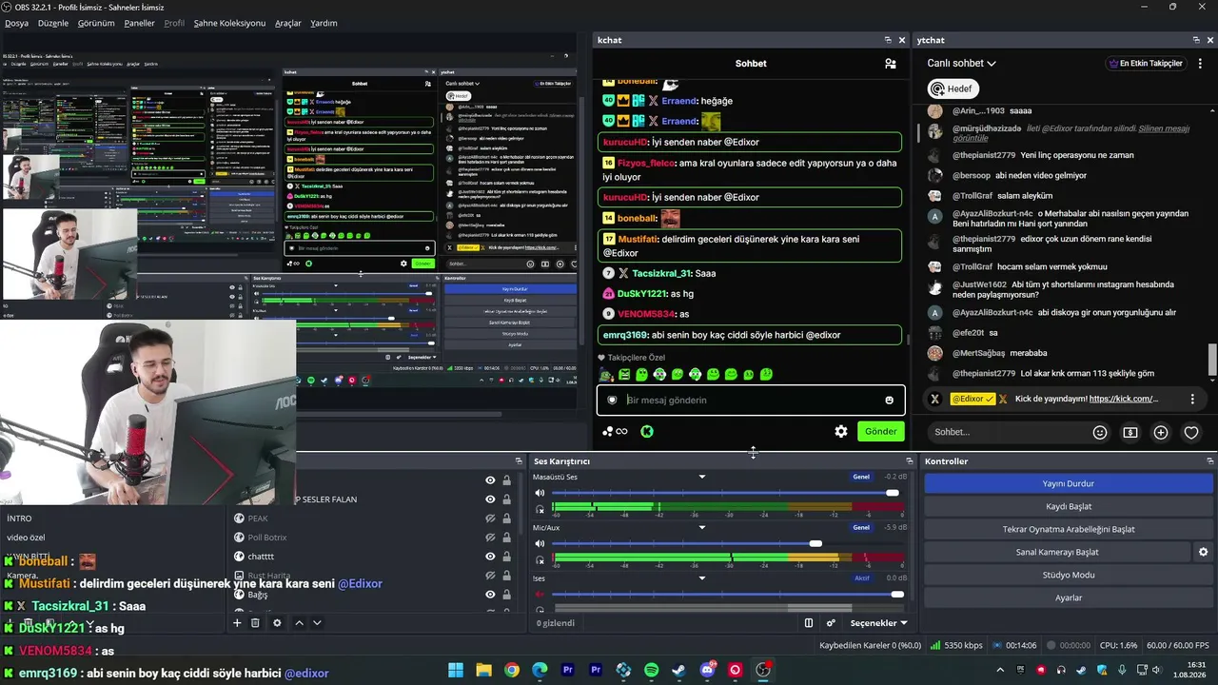Expand Mic/Aux channel options arrow
Viewport: 1218px width, 685px height.
[702, 527]
